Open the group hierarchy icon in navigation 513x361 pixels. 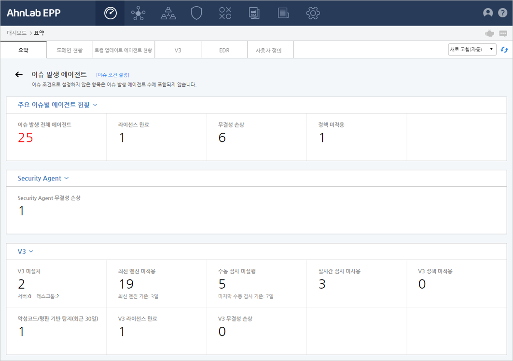click(168, 13)
